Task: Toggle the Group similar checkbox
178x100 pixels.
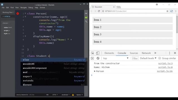Action: point(160,58)
